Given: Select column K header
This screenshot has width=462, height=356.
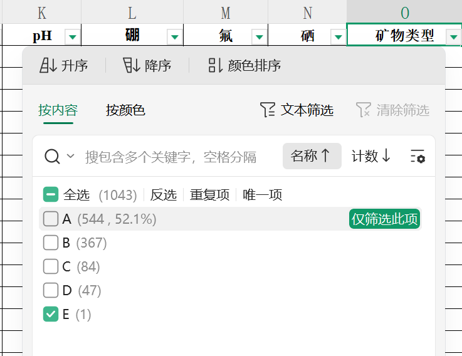Looking at the screenshot, I should click(x=42, y=13).
